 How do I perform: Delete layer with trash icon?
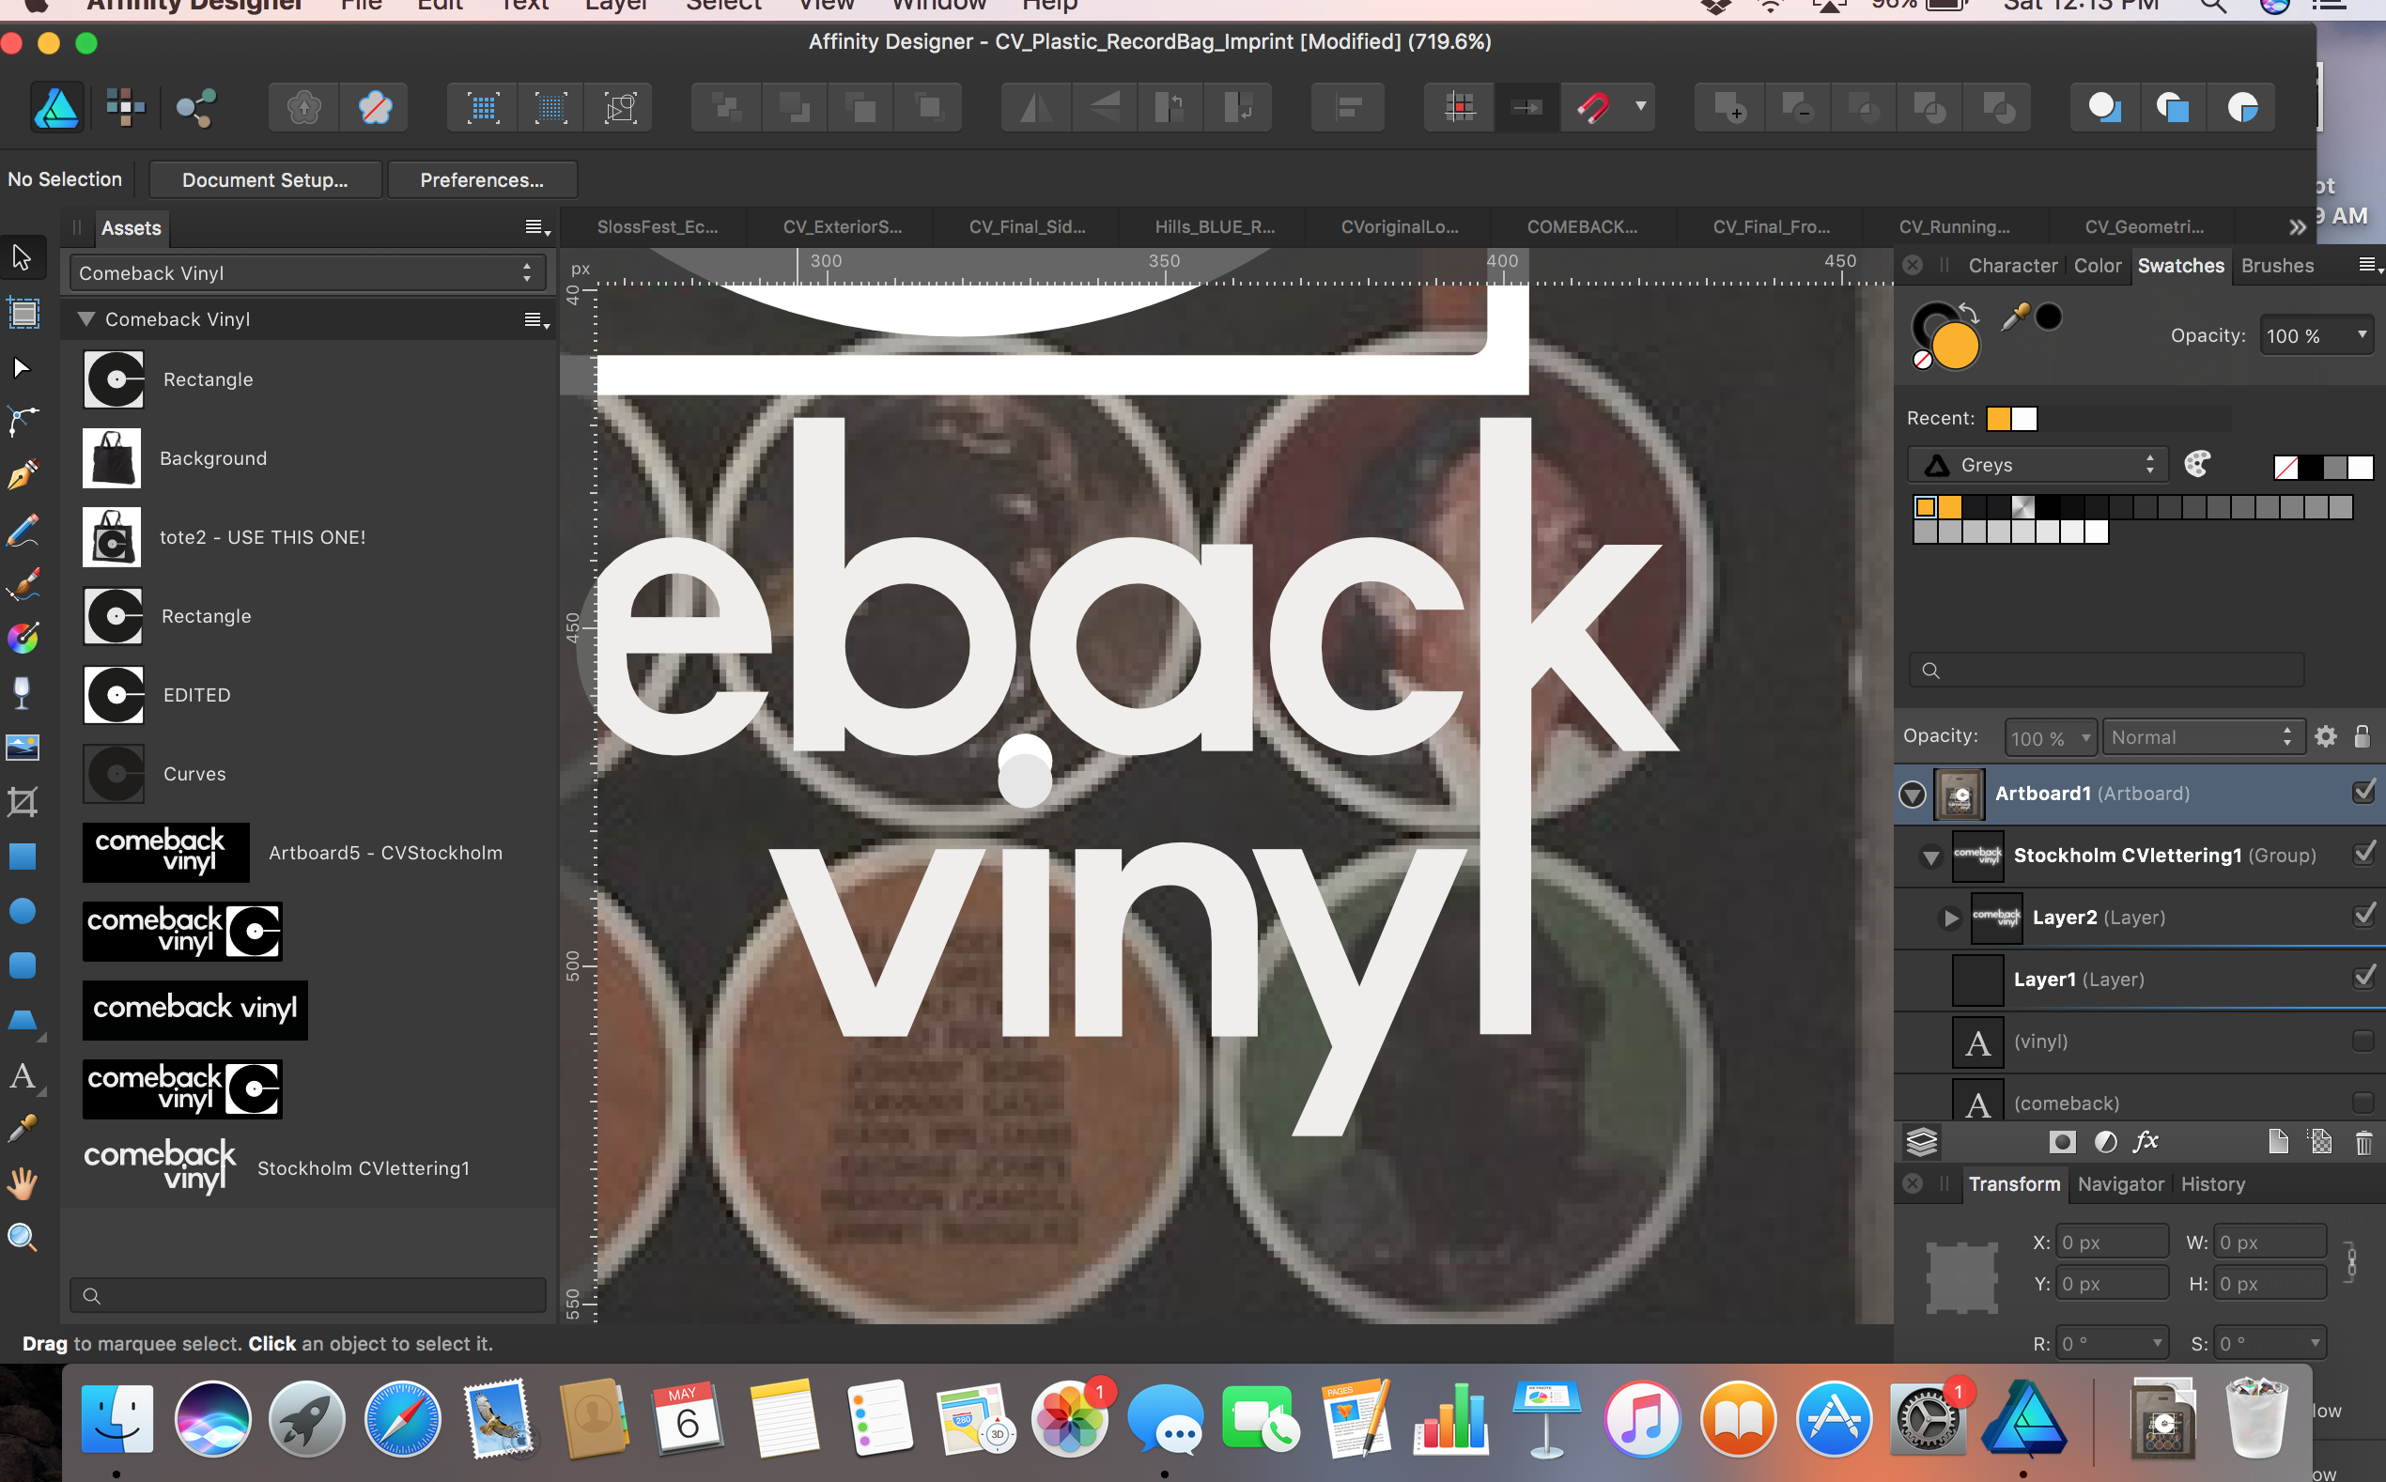[2363, 1142]
